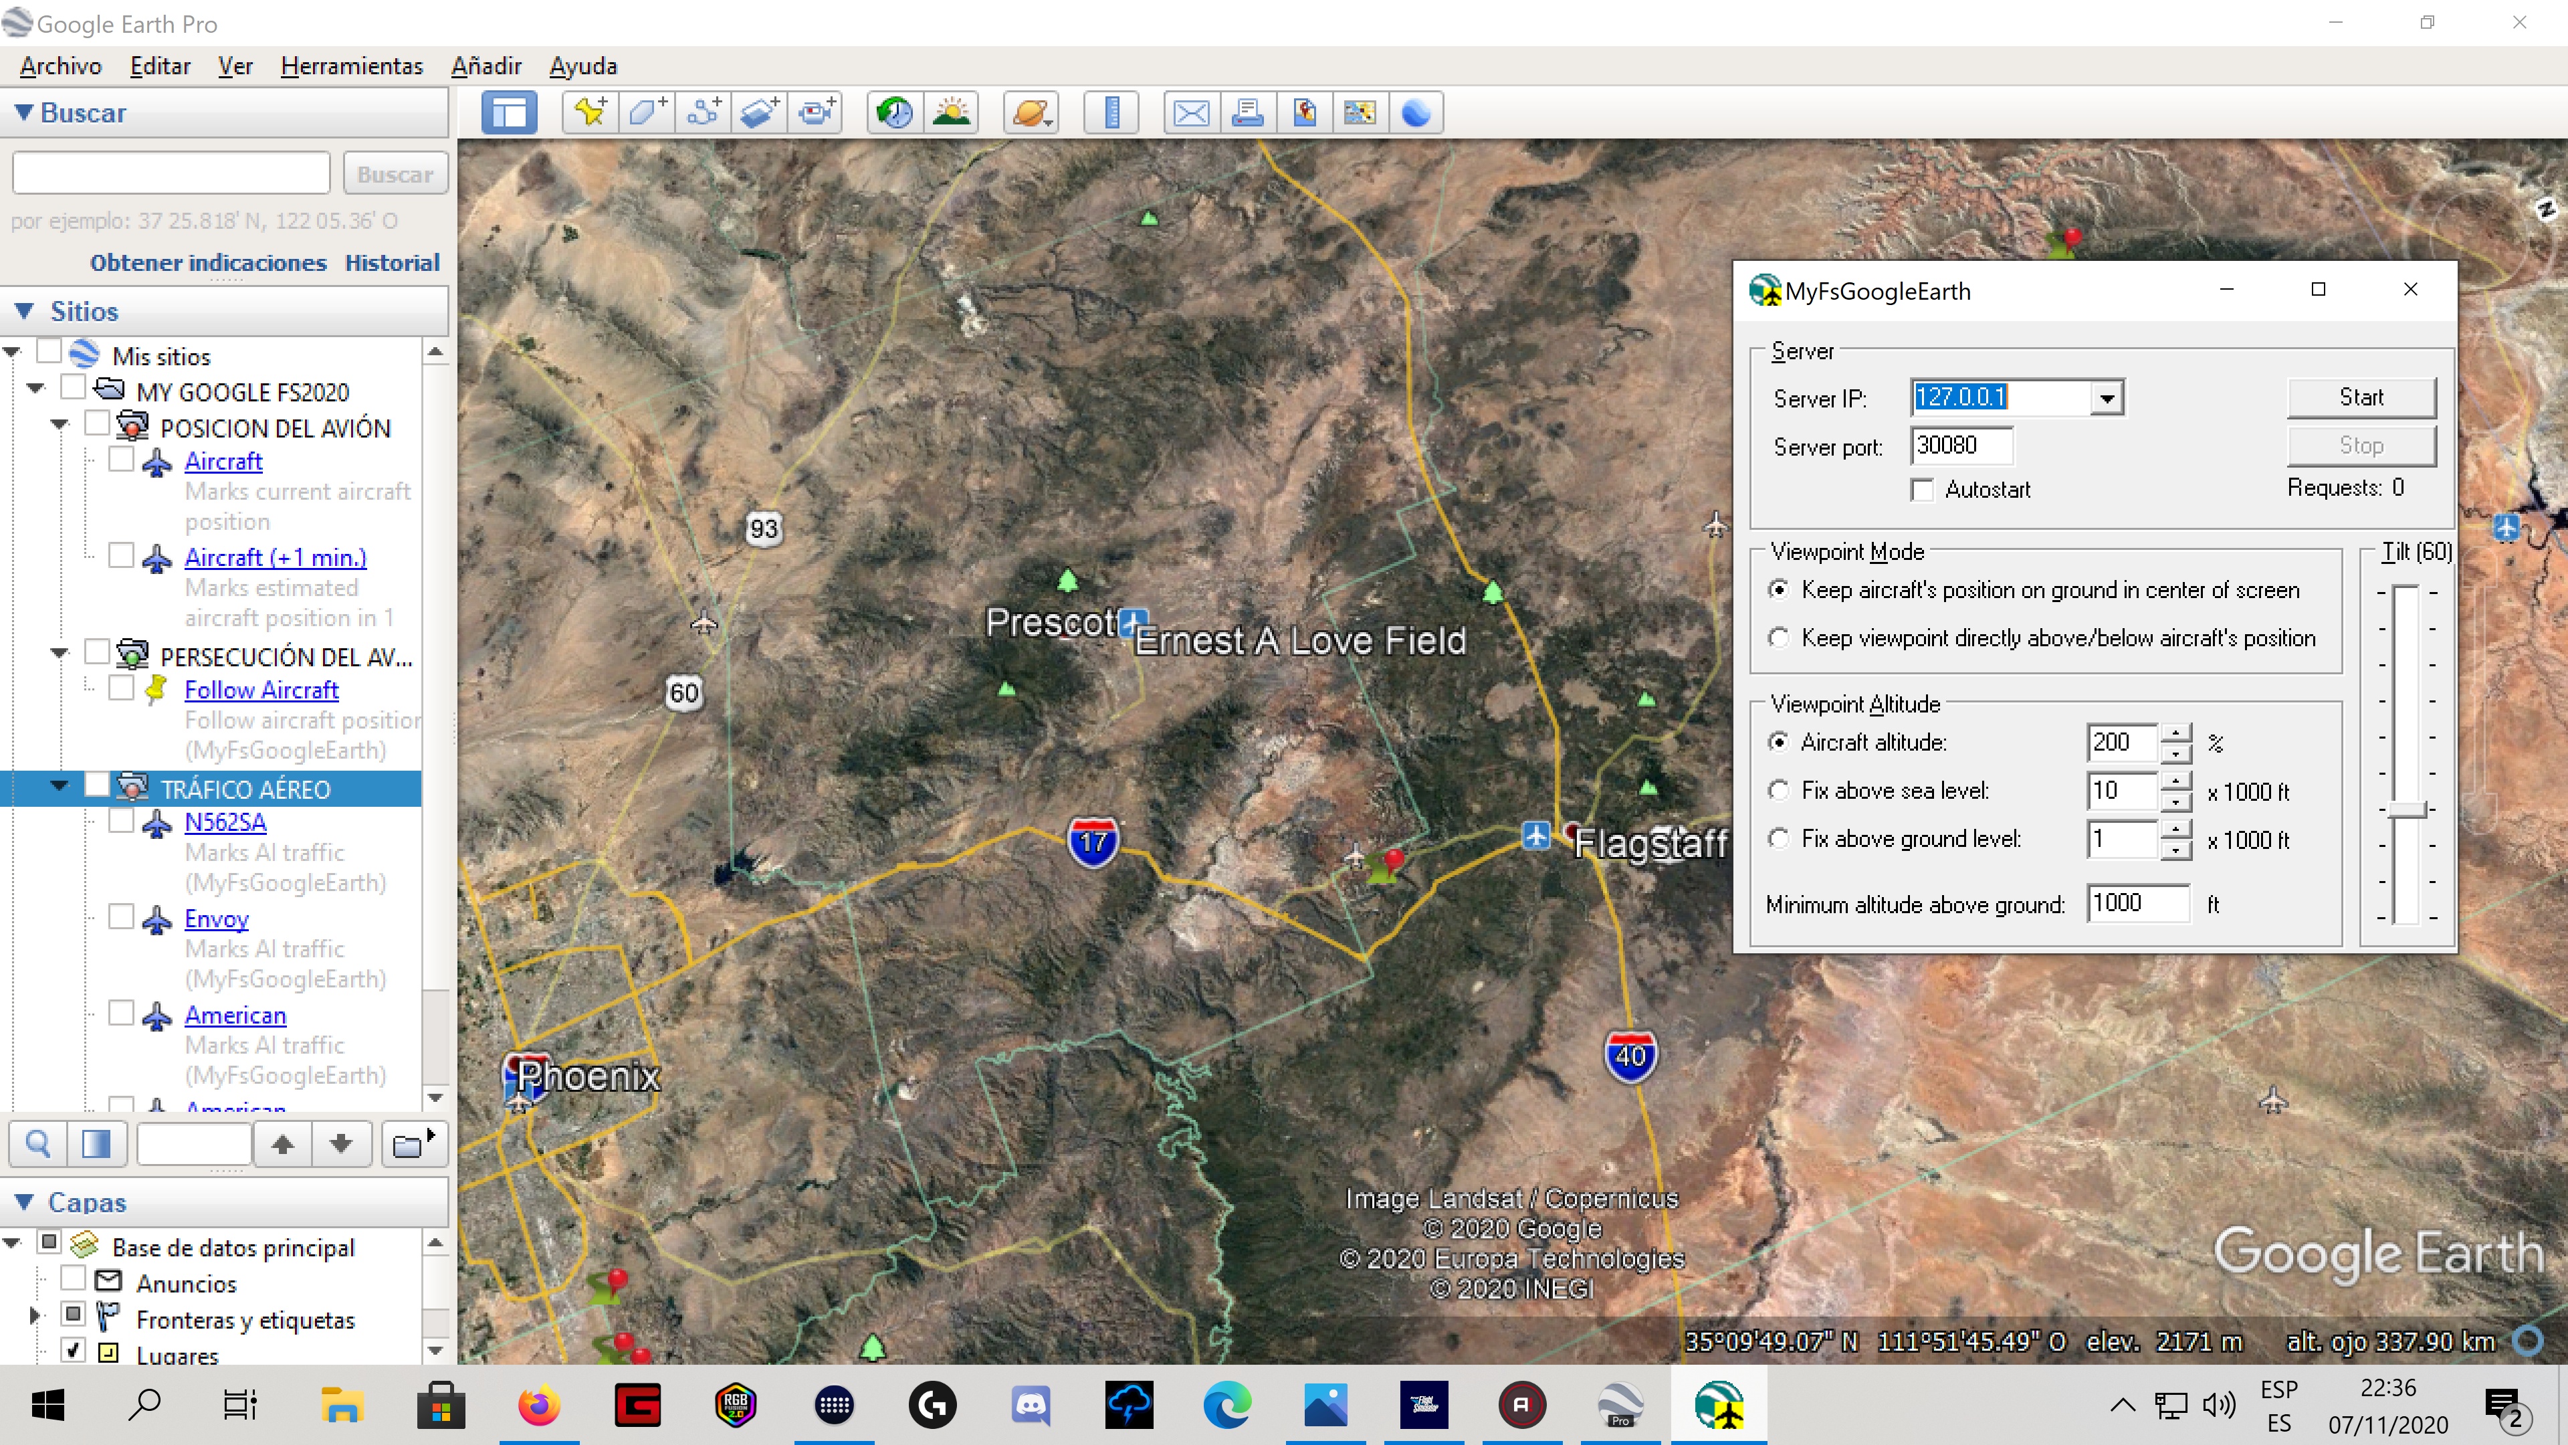Check the Mis sitios checkbox
This screenshot has height=1445, width=2568.
click(49, 352)
